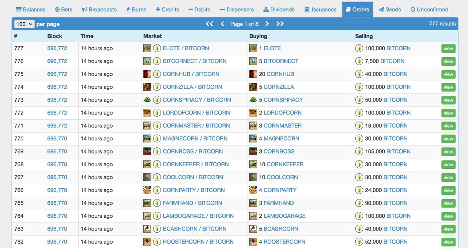The image size is (468, 248).
Task: Click the CORNHUB card icon in Market column
Action: pyautogui.click(x=147, y=74)
